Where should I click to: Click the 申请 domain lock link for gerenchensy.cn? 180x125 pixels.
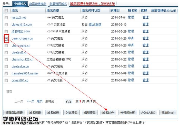(131, 38)
